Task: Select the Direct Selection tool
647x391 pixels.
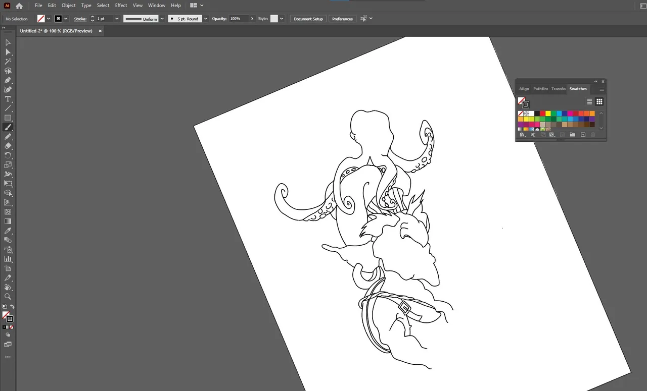Action: (x=8, y=52)
